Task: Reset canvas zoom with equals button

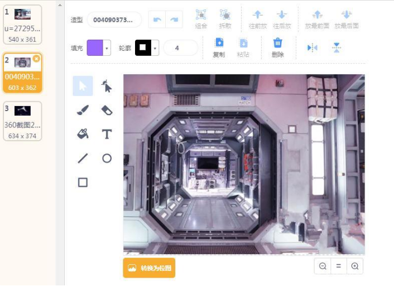Action: pos(339,266)
